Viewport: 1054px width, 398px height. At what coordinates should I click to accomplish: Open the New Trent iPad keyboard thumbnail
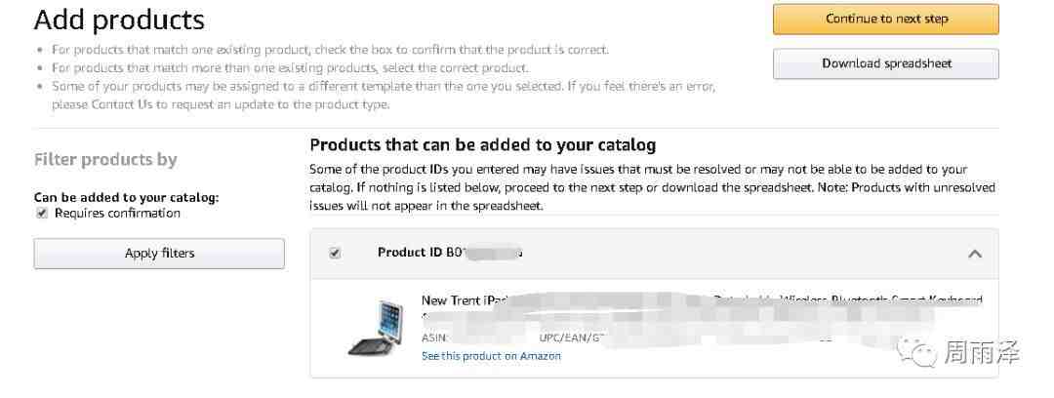[377, 328]
